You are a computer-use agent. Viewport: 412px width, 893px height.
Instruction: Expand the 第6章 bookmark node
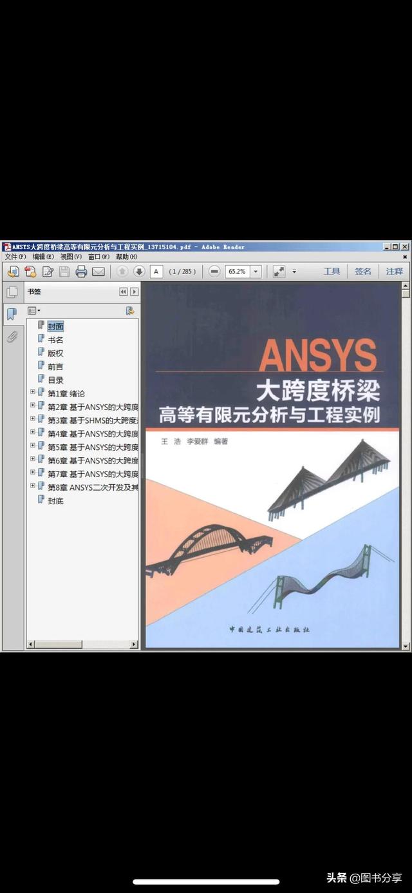pos(33,459)
